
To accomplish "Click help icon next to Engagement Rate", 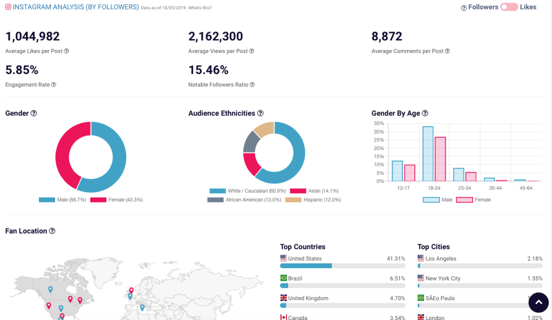I will (x=53, y=85).
